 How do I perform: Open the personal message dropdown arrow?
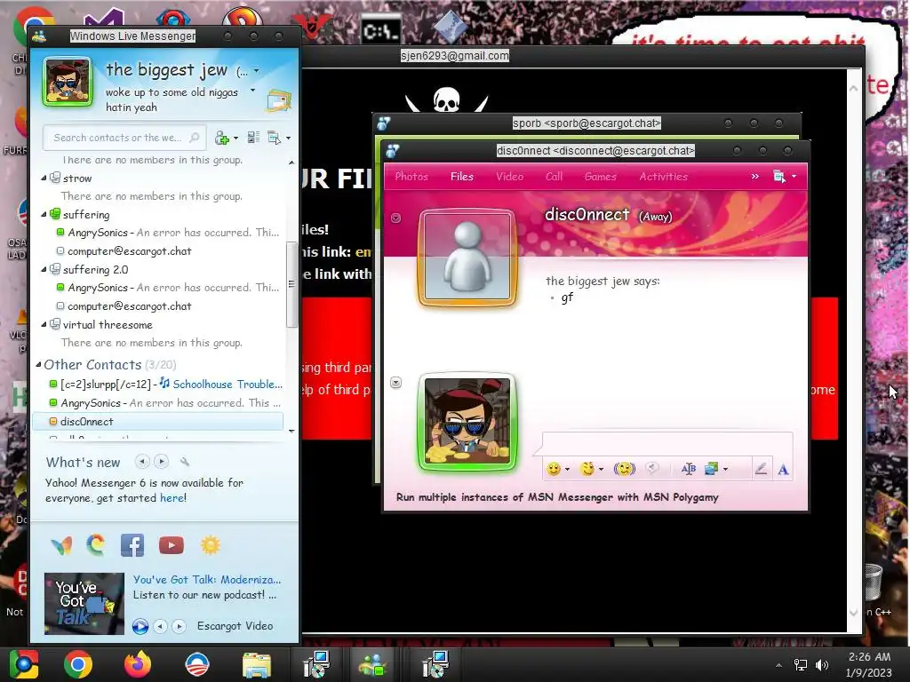pos(252,91)
